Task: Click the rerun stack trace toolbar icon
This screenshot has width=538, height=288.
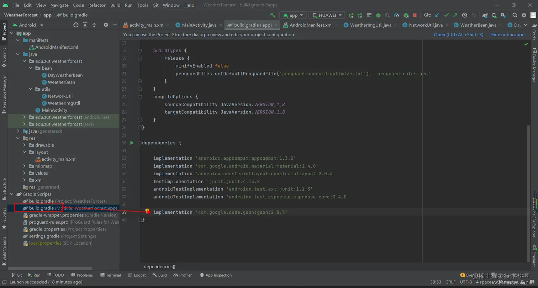Action: (x=369, y=15)
